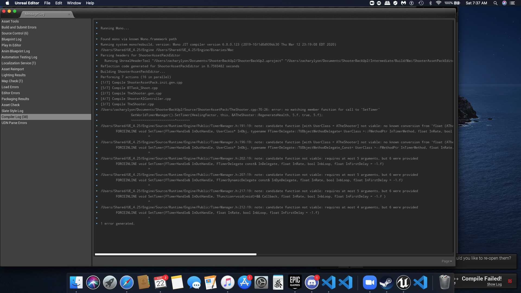Open Steam from the dock

click(386, 282)
